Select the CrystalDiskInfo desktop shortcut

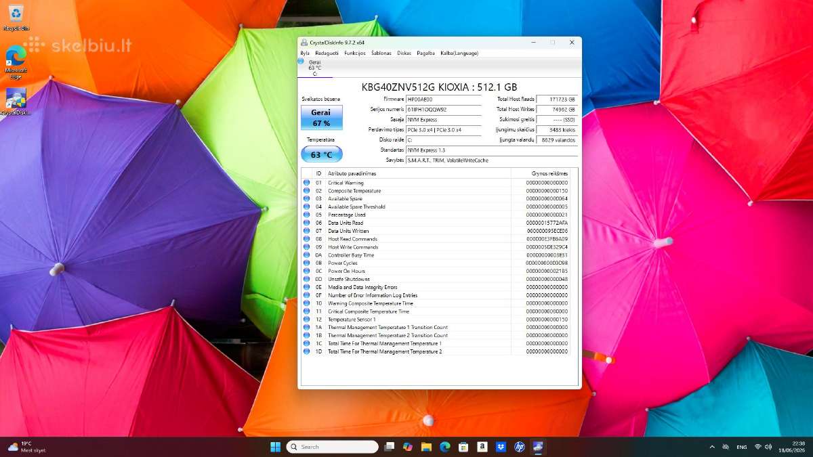coord(16,102)
